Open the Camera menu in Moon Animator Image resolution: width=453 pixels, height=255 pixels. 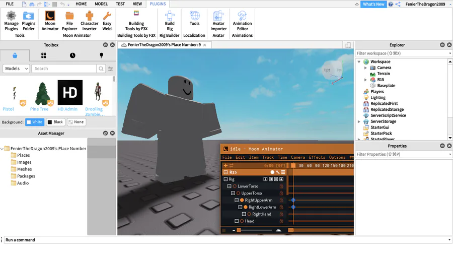[x=298, y=157]
